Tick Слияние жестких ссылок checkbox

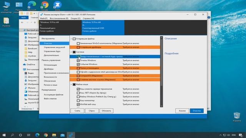pyautogui.click(x=78, y=80)
